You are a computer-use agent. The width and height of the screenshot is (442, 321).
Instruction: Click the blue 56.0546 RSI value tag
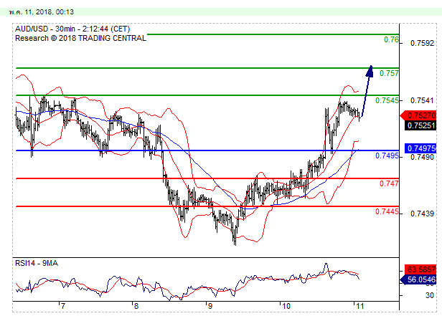(418, 279)
